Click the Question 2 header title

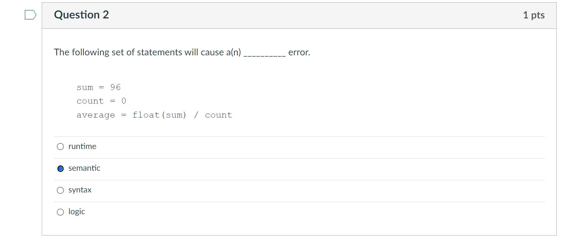[81, 15]
